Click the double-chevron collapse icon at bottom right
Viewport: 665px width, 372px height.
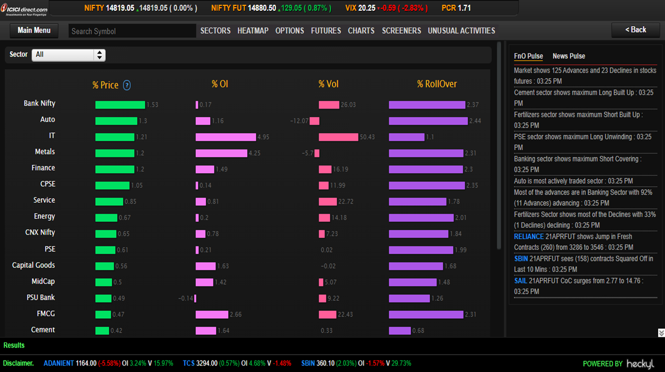pyautogui.click(x=661, y=333)
